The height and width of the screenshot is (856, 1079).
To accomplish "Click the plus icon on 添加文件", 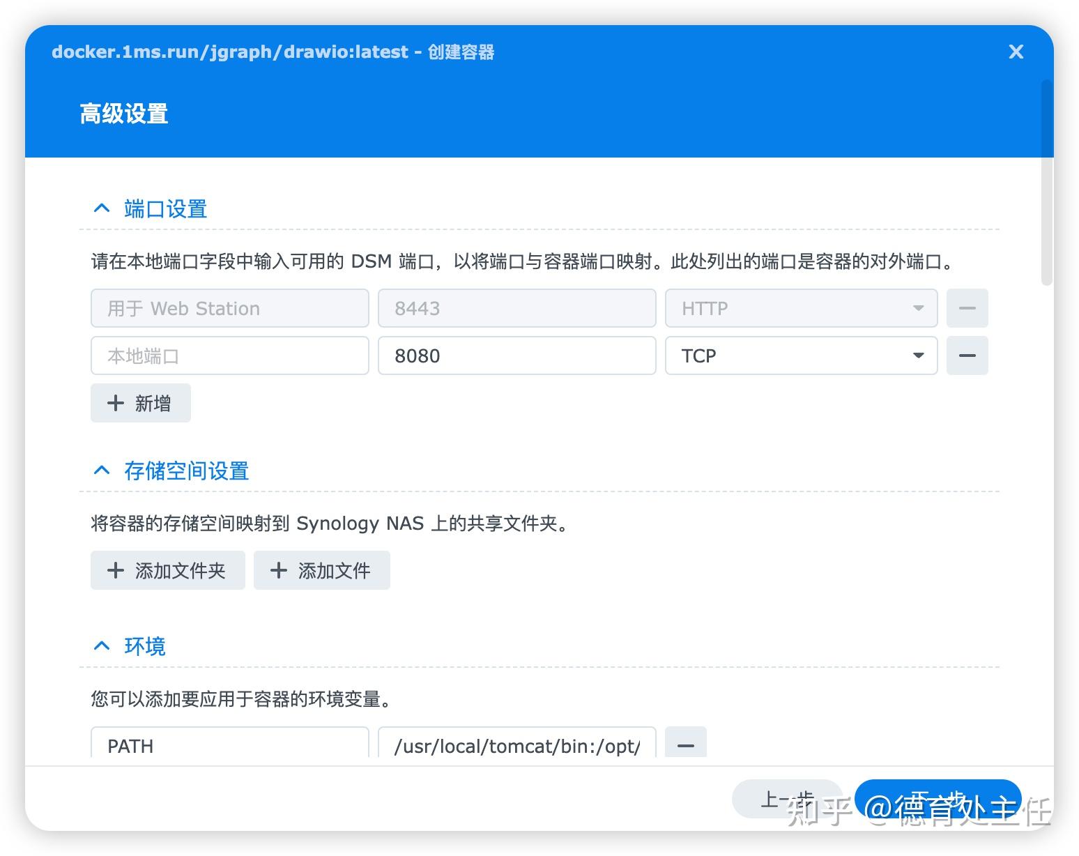I will (278, 570).
